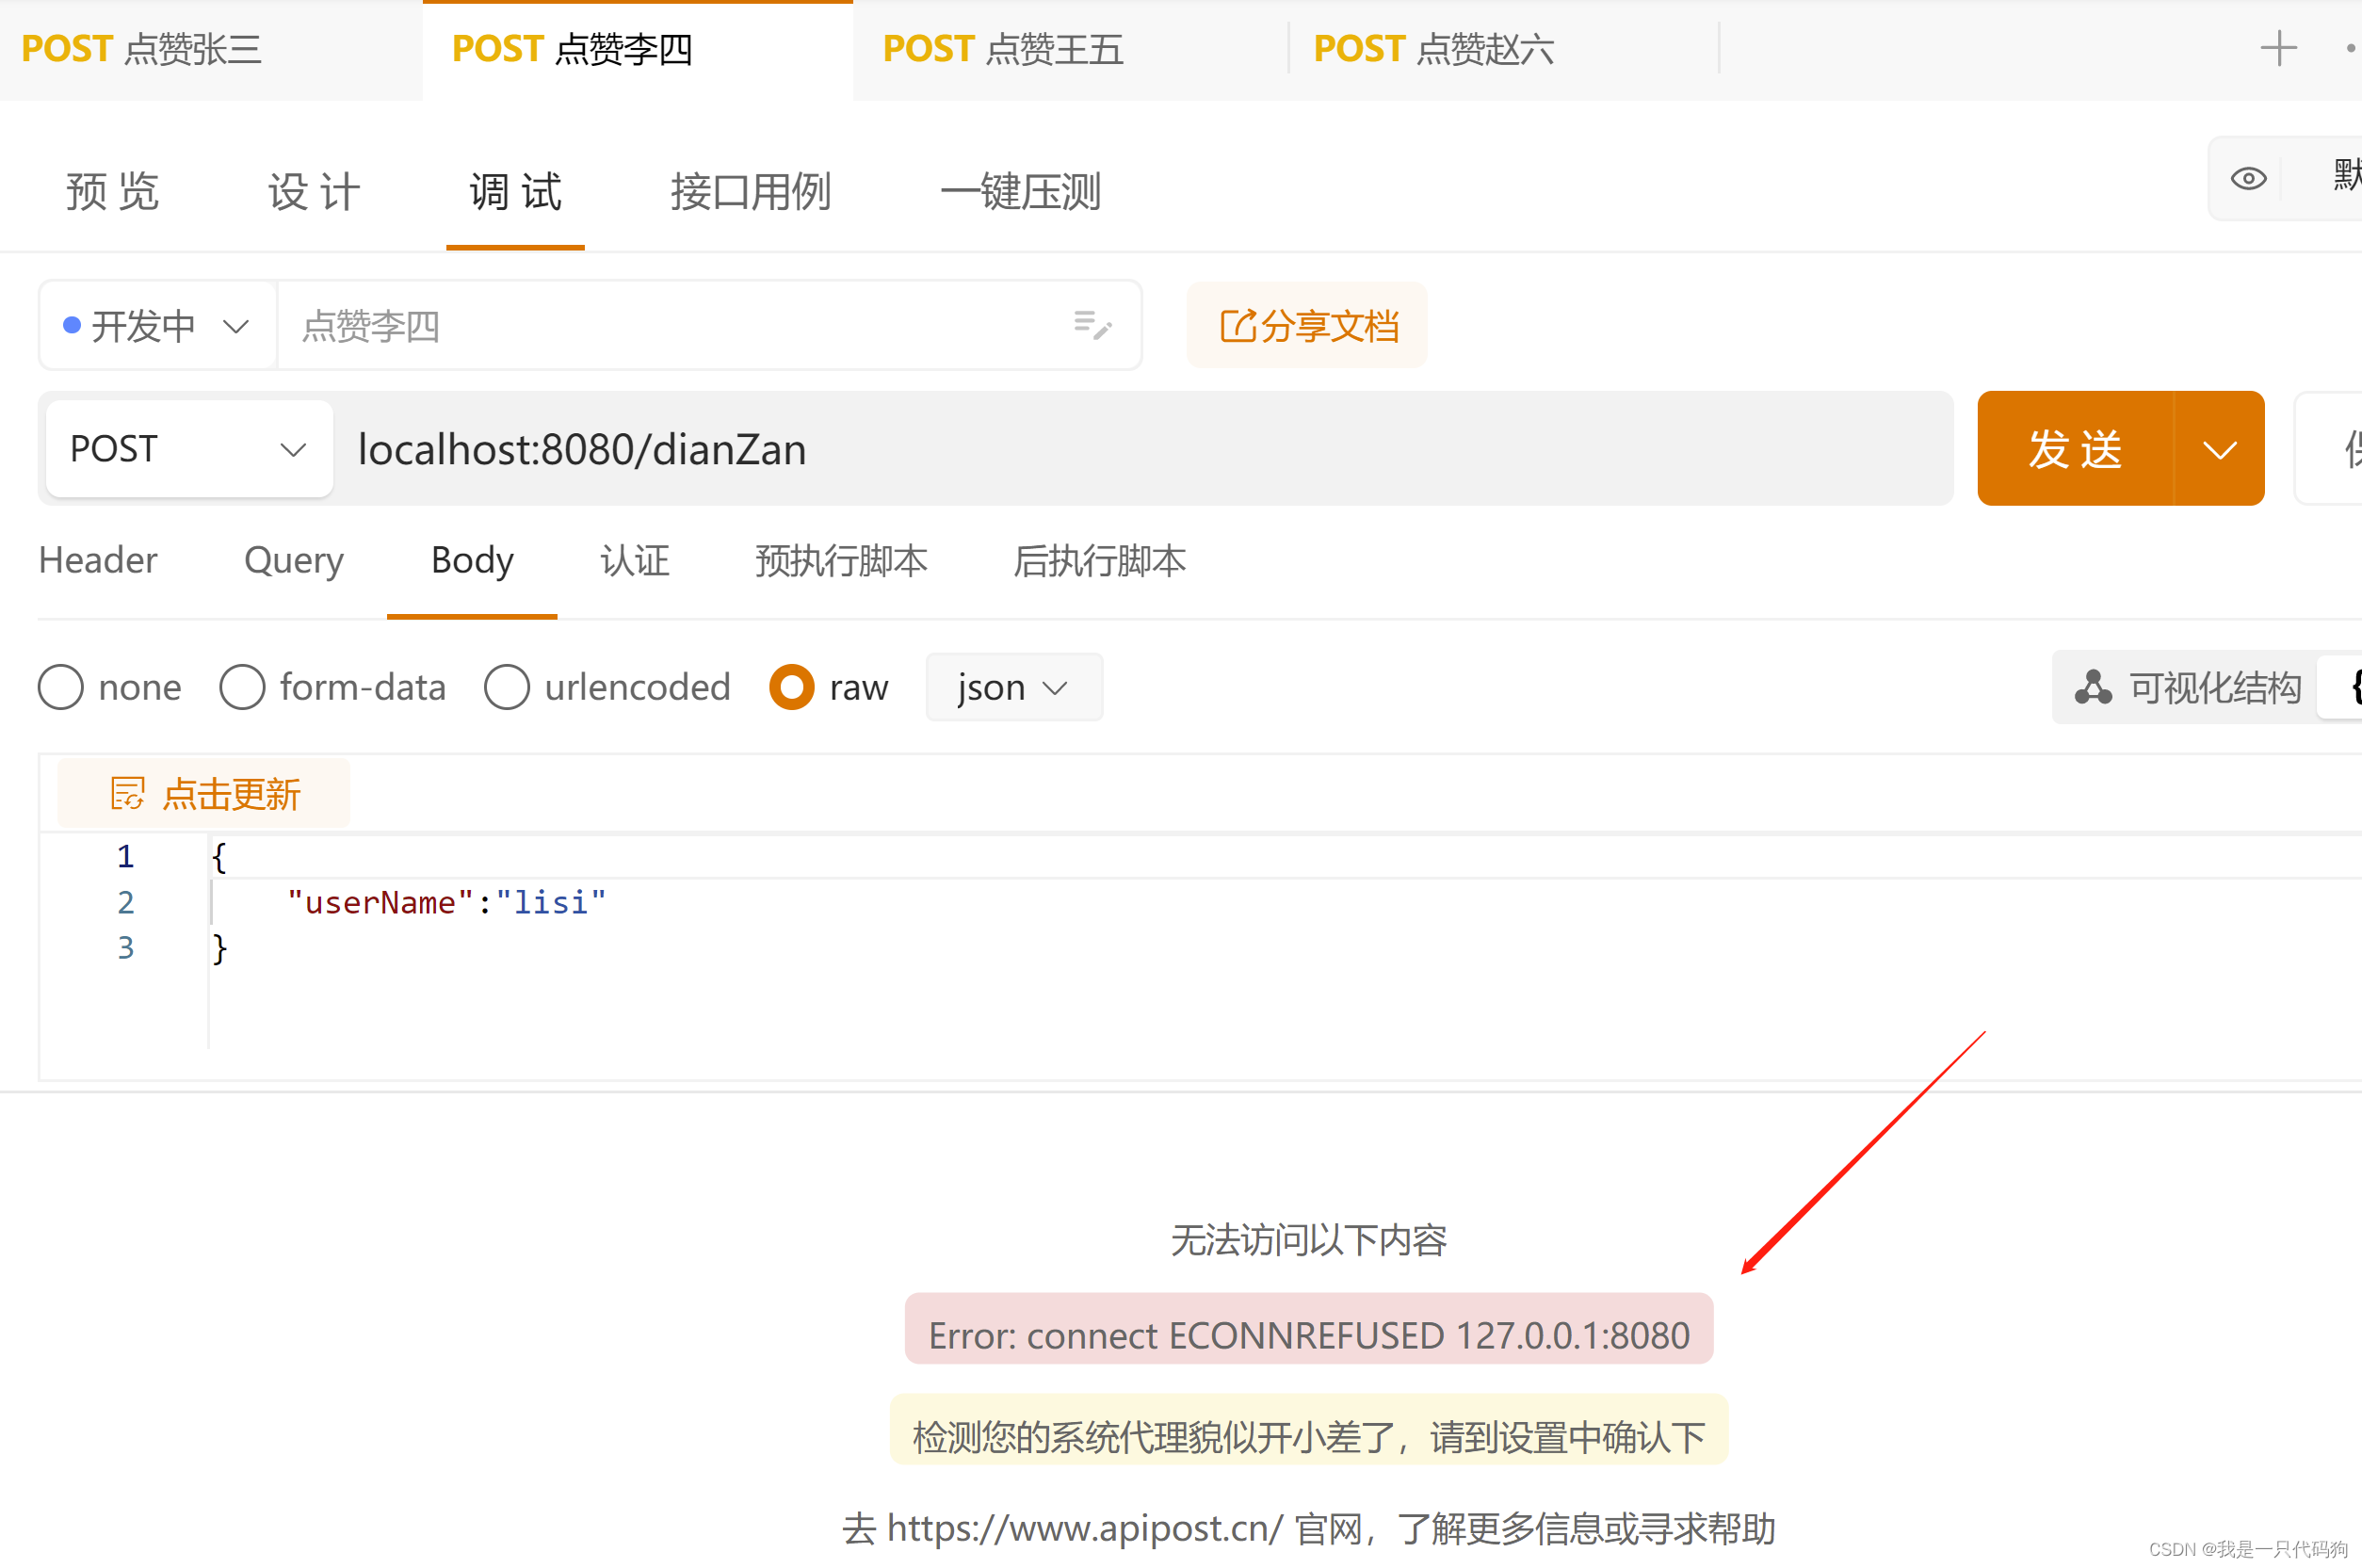The height and width of the screenshot is (1568, 2362).
Task: Switch to the 点赞王五 request tab
Action: pyautogui.click(x=1003, y=49)
